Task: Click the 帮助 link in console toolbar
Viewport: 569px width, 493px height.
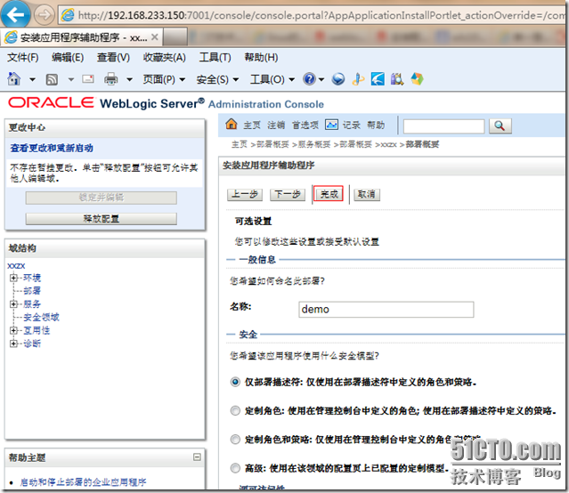Action: tap(376, 125)
